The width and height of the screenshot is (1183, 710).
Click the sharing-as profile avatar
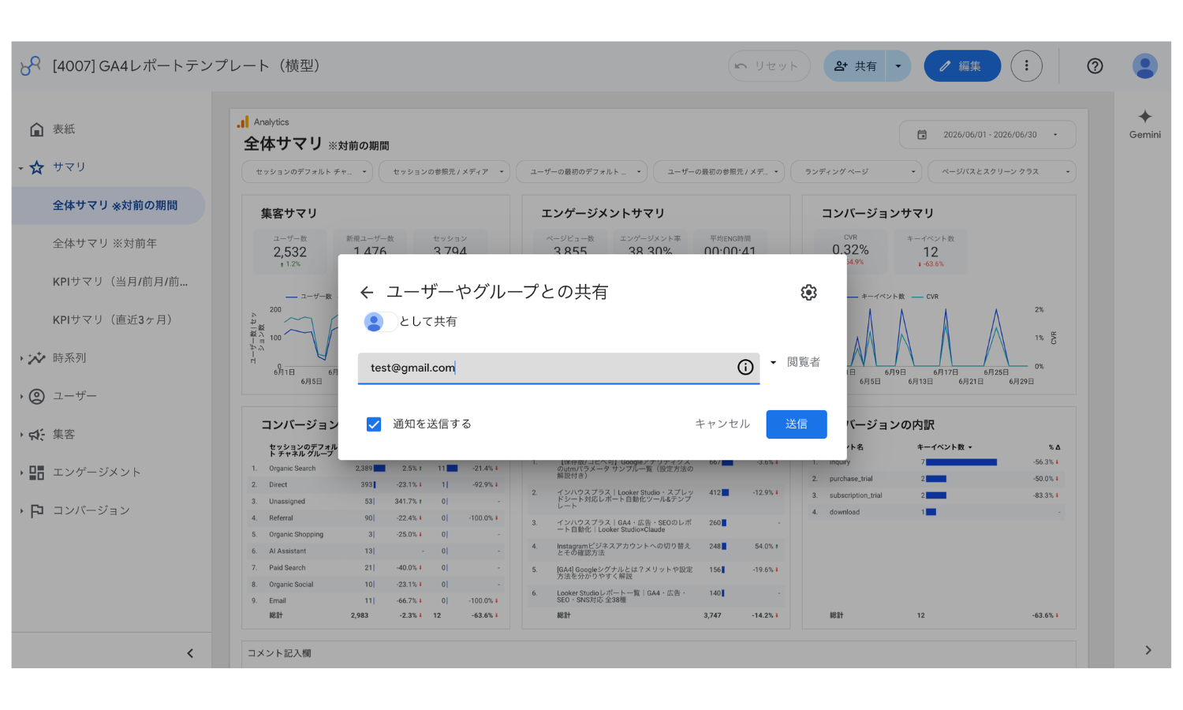pos(374,322)
